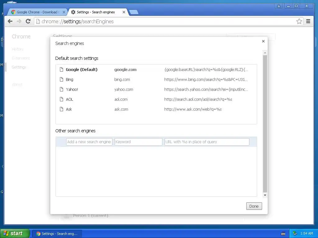Click the page icon in address bar
The width and height of the screenshot is (318, 238).
pos(38,21)
